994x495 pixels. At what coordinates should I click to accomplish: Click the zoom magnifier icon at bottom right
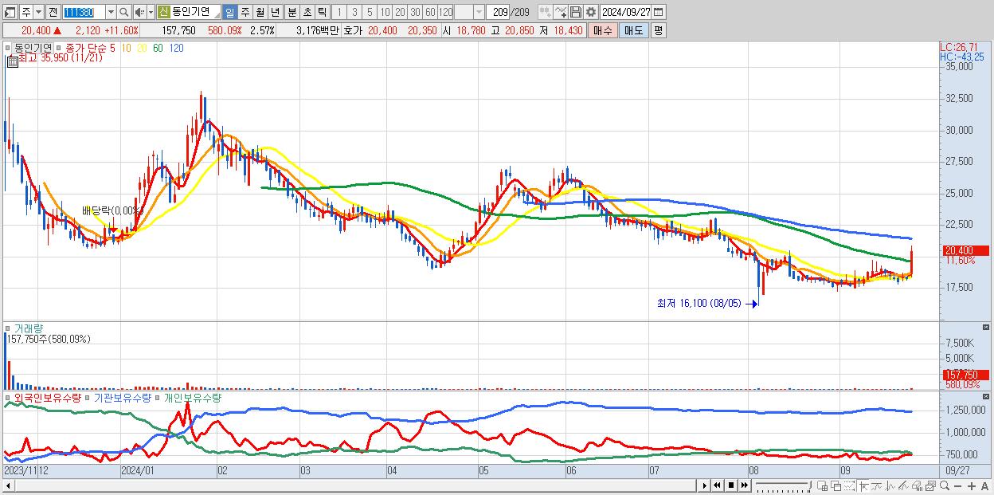pyautogui.click(x=945, y=485)
